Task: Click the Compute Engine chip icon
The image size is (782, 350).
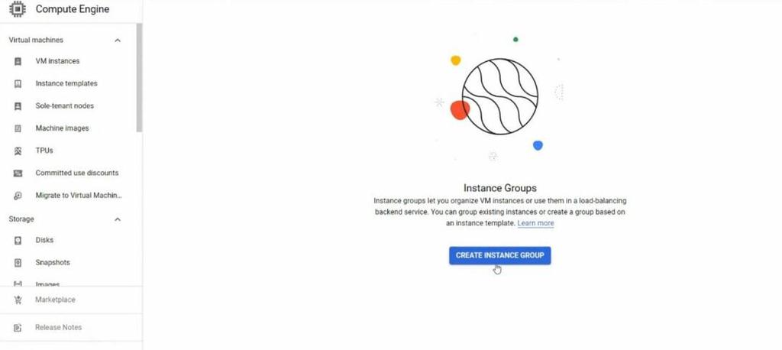Action: click(18, 9)
